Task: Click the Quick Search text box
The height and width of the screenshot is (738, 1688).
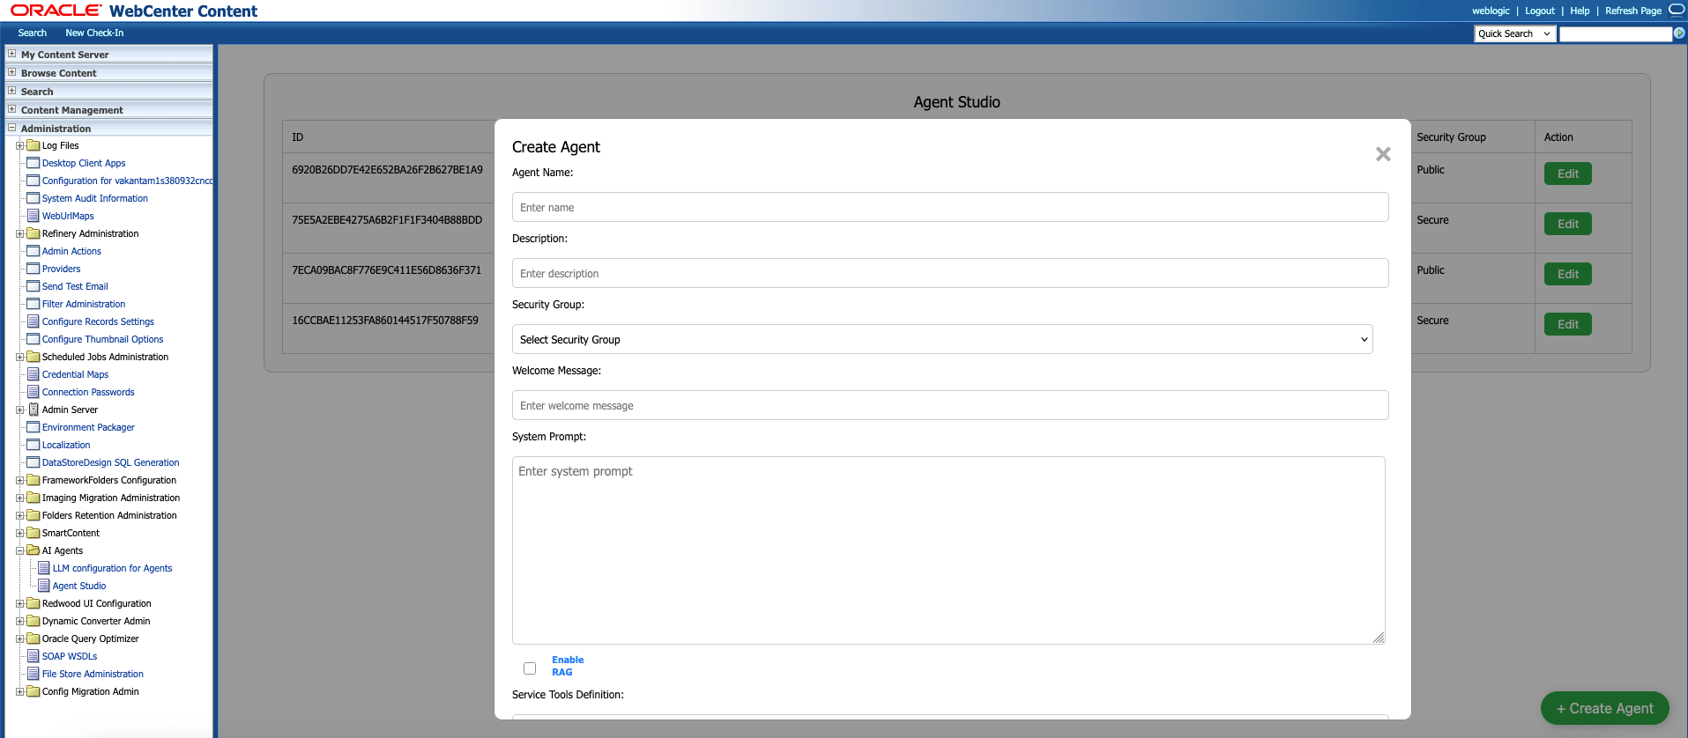Action: click(x=1615, y=33)
